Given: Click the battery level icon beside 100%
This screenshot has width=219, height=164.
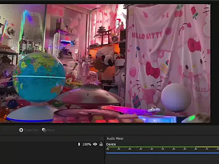Looking at the screenshot, I should 79,144.
